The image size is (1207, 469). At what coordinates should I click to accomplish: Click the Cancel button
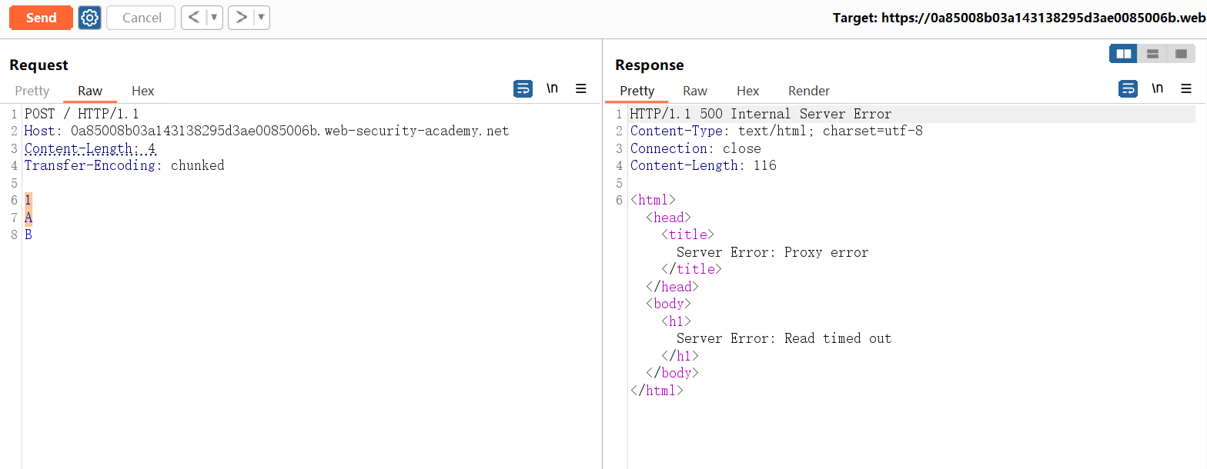142,18
